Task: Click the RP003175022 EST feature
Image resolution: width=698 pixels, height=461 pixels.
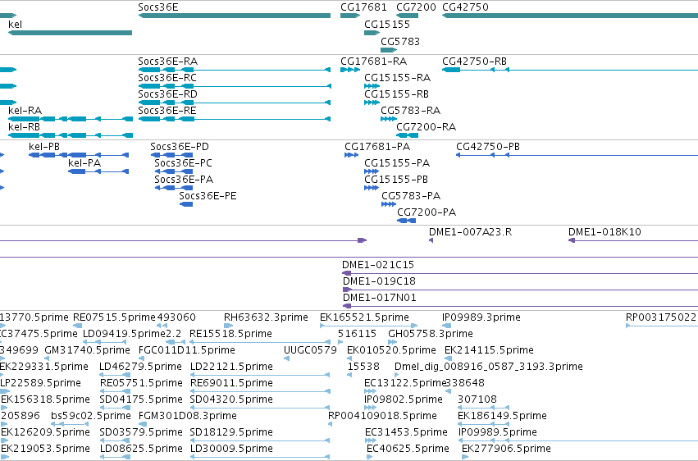Action: pyautogui.click(x=662, y=326)
